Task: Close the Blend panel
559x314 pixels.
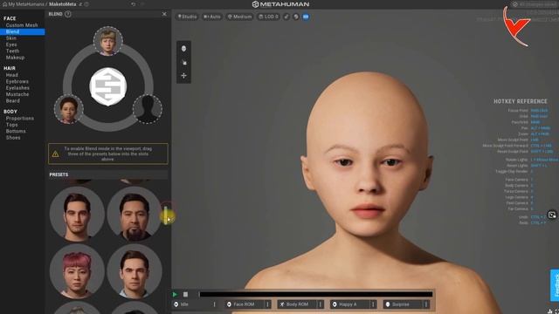Action: (164, 14)
